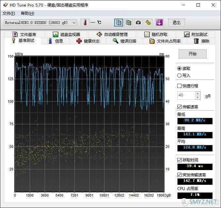Maximize the HD Tune Pro window
This screenshot has height=208, width=221.
(198, 5)
